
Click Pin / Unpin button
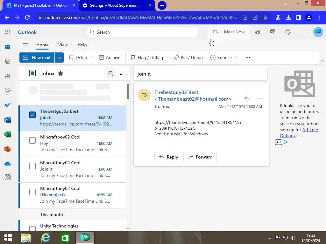click(x=188, y=58)
